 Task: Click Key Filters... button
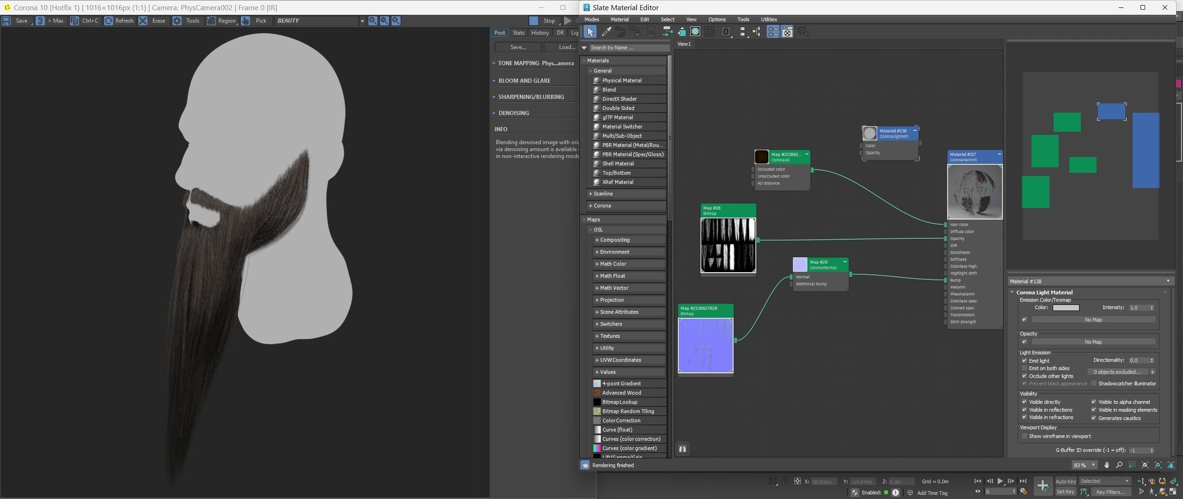1110,492
